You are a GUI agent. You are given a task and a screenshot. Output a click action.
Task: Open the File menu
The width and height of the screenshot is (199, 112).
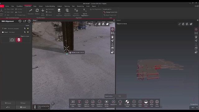(x=2, y=6)
